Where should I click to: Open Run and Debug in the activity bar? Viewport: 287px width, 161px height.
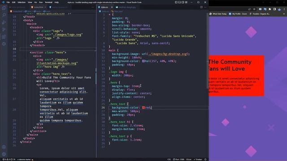click(x=4, y=22)
